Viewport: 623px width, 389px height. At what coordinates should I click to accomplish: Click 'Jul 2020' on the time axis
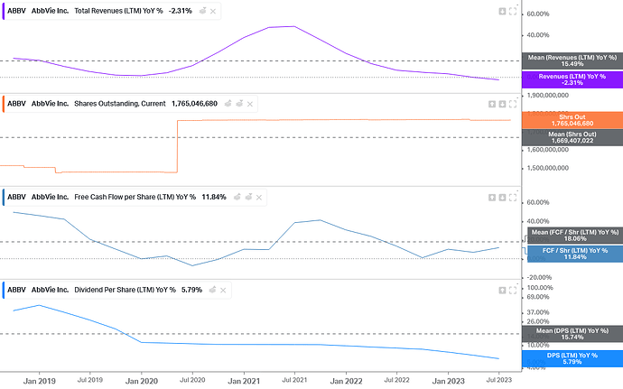192,380
